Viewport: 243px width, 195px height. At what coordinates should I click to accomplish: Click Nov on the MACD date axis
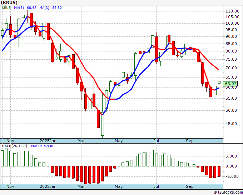pyautogui.click(x=10, y=186)
